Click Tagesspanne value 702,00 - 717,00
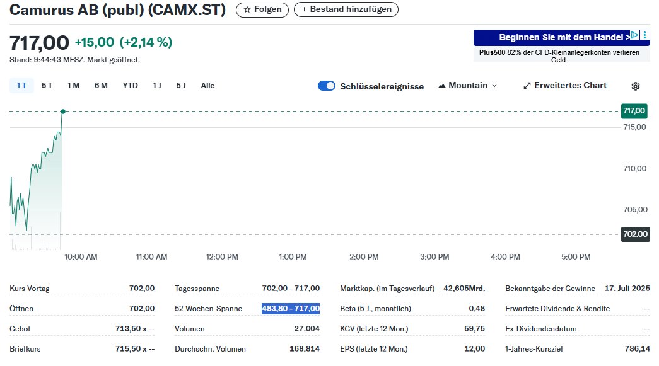 pos(291,289)
